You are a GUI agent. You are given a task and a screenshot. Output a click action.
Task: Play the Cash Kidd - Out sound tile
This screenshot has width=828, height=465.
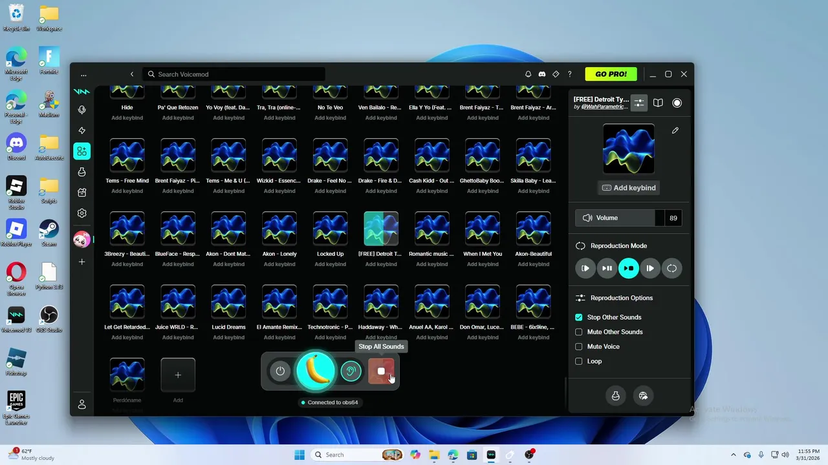click(431, 155)
